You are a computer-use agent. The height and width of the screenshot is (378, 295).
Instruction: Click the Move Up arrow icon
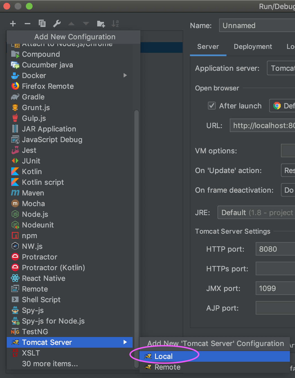[71, 24]
